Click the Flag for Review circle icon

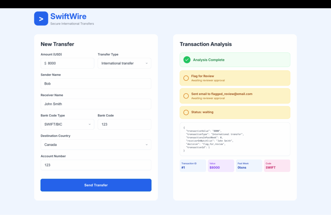186,78
